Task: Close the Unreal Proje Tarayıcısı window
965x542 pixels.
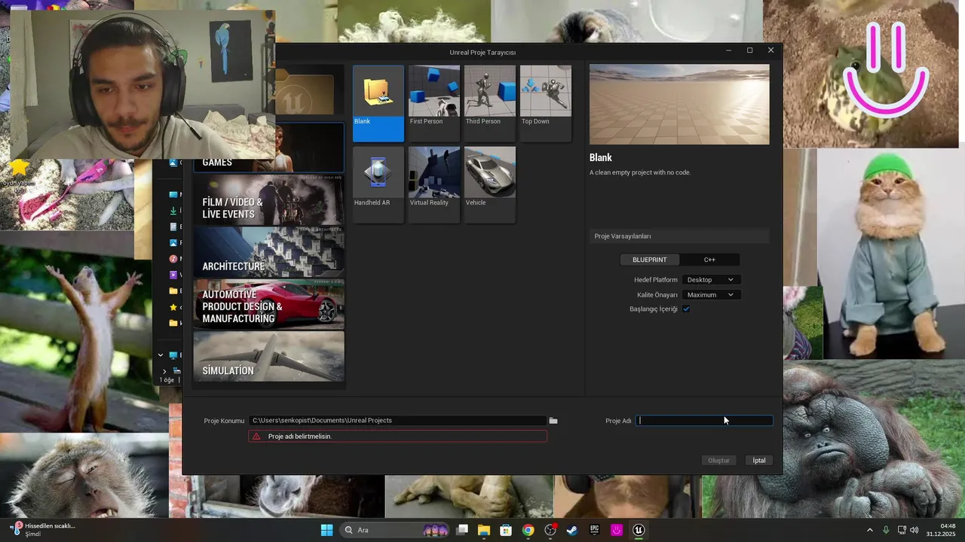Action: [x=770, y=50]
